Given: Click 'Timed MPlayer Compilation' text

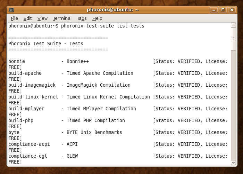Looking at the screenshot, I should click(x=101, y=109).
